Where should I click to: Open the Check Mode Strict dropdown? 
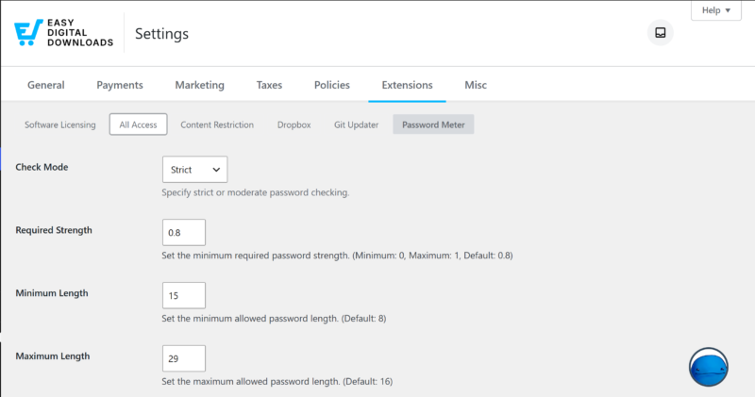(194, 170)
